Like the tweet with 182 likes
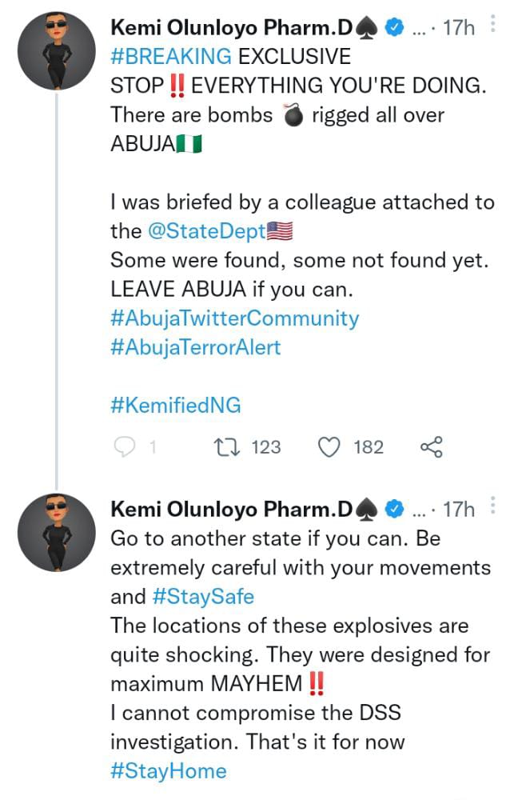522x800 pixels. point(329,446)
